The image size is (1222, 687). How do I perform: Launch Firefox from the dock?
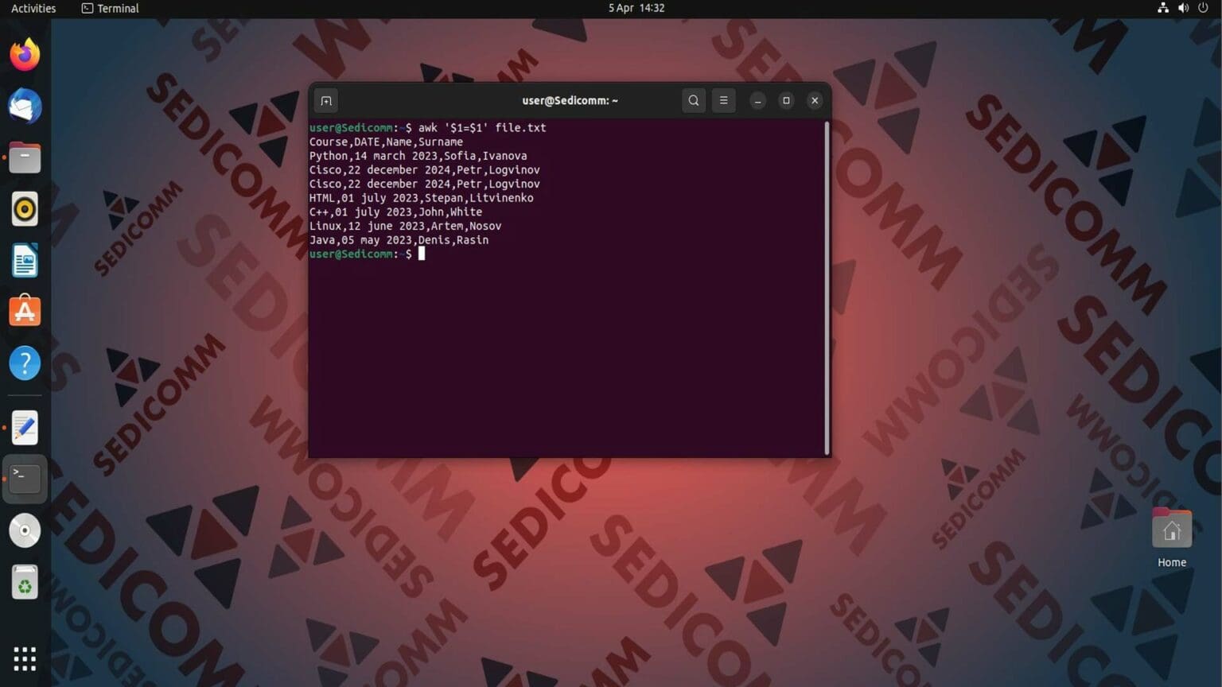click(25, 55)
